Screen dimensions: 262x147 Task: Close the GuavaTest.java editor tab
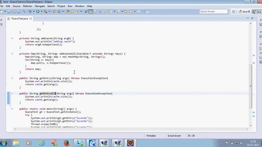(31, 18)
